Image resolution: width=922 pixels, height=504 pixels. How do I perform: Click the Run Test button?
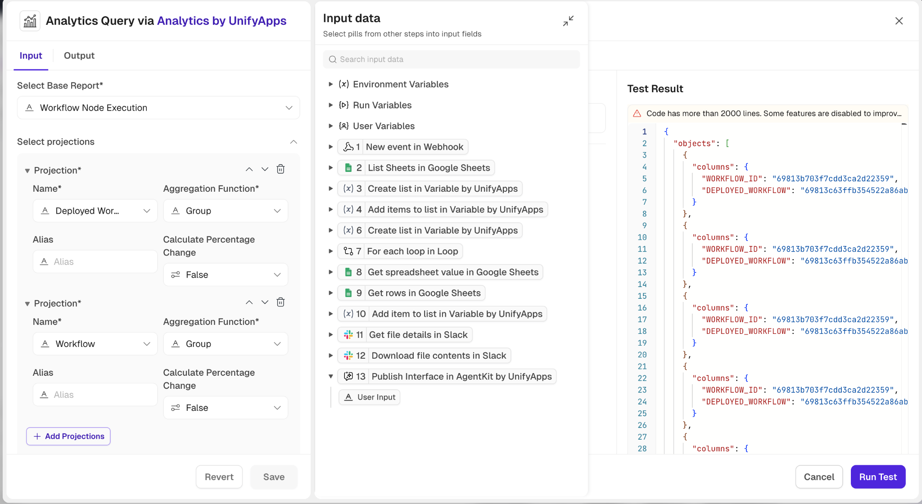[878, 477]
